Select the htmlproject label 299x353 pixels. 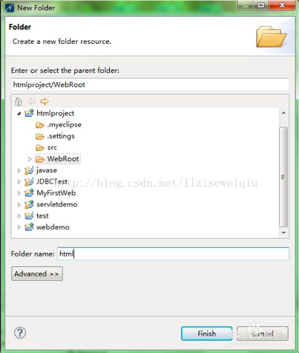click(x=56, y=113)
